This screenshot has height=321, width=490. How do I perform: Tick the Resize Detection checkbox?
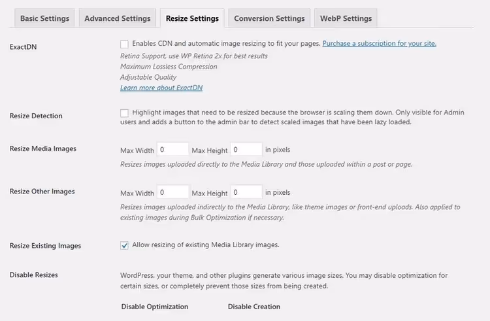coord(124,113)
